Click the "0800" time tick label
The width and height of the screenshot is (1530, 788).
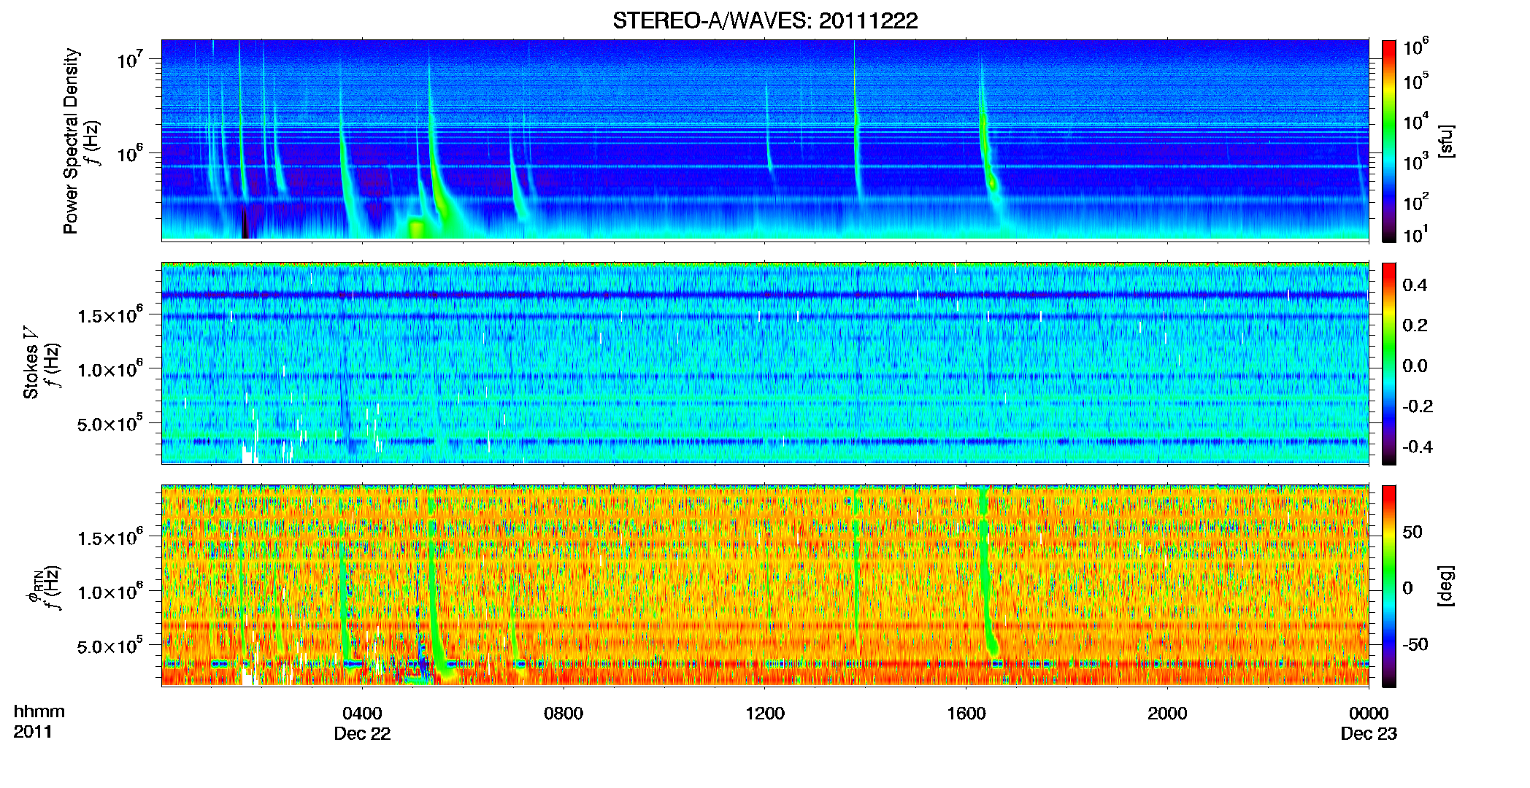[564, 714]
